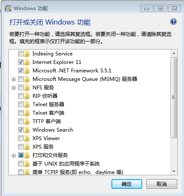Confirm changes with the 确定 button
184x196 pixels.
click(x=127, y=184)
